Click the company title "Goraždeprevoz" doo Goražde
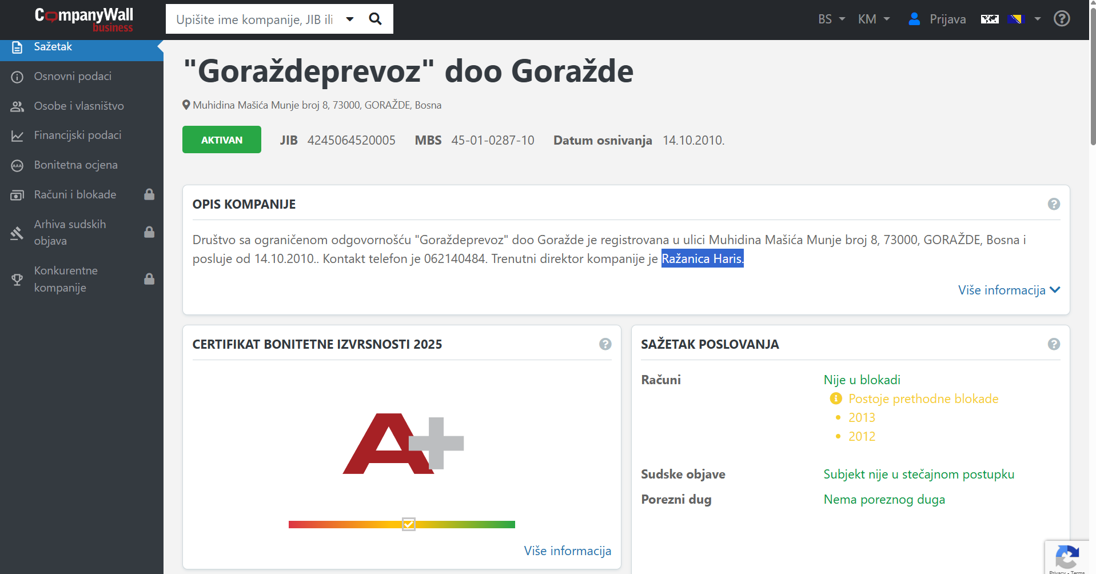The height and width of the screenshot is (574, 1096). pyautogui.click(x=408, y=71)
